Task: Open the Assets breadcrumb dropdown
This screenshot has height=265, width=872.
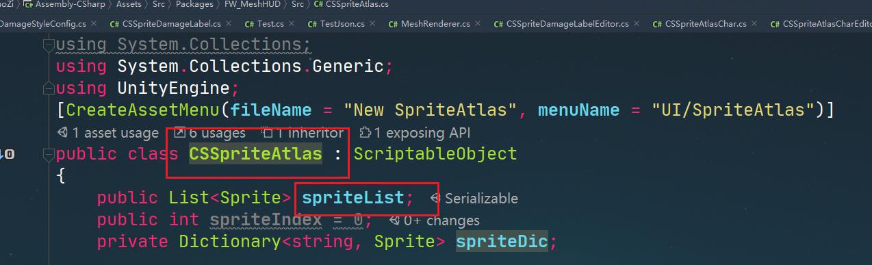Action: [x=129, y=4]
